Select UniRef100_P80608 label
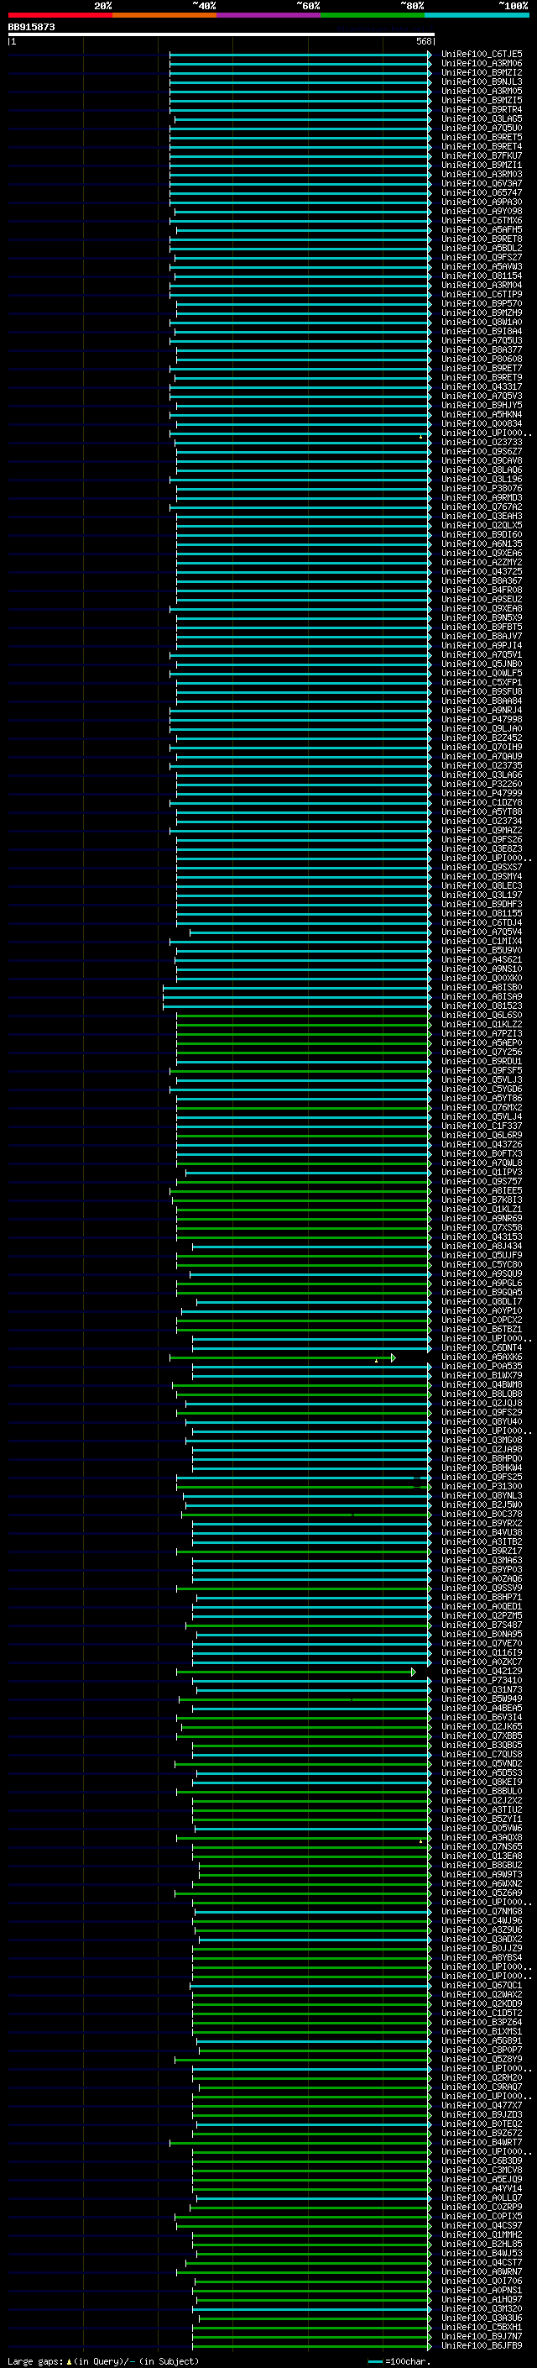This screenshot has height=2368, width=537. [482, 360]
